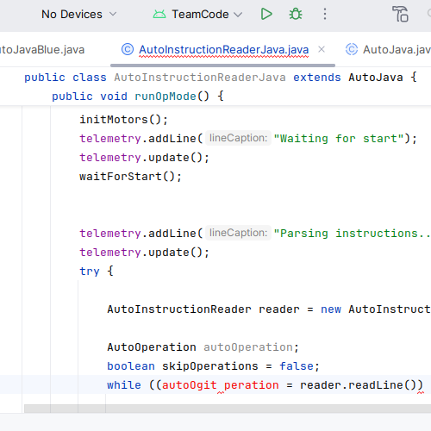Click the class icon on AutoJava.java tab
This screenshot has height=431, width=431.
point(352,49)
